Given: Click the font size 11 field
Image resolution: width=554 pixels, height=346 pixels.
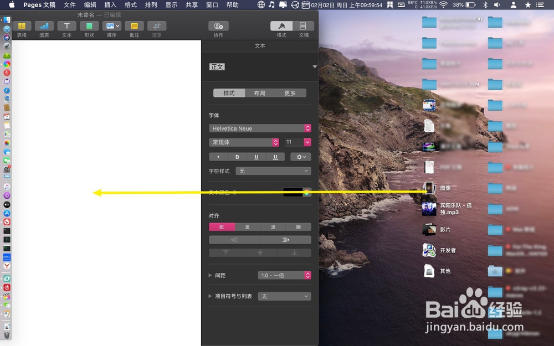Looking at the screenshot, I should [294, 142].
